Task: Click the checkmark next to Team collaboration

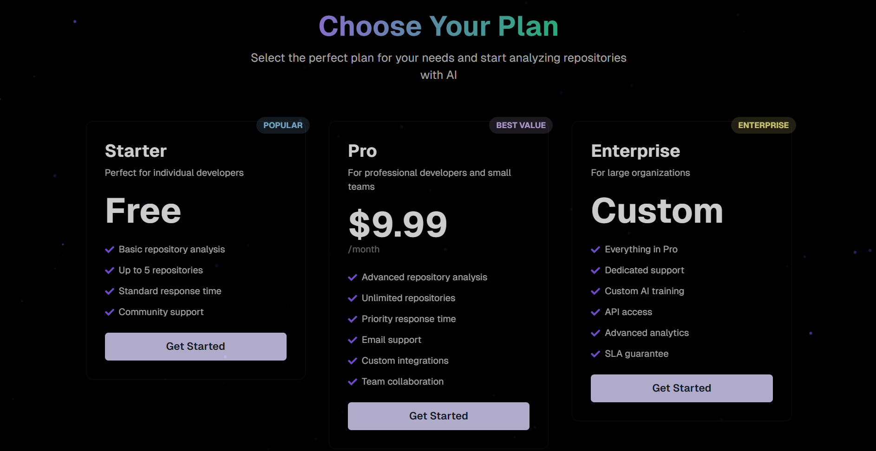Action: click(353, 382)
